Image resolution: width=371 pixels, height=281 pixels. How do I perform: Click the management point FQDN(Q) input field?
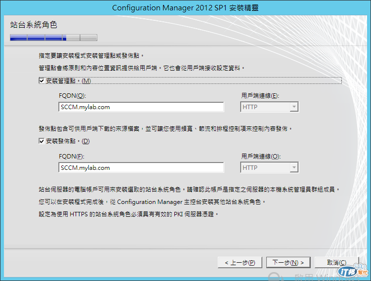coord(141,107)
